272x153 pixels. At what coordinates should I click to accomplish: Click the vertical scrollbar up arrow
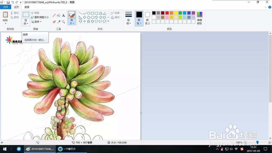coord(270,33)
